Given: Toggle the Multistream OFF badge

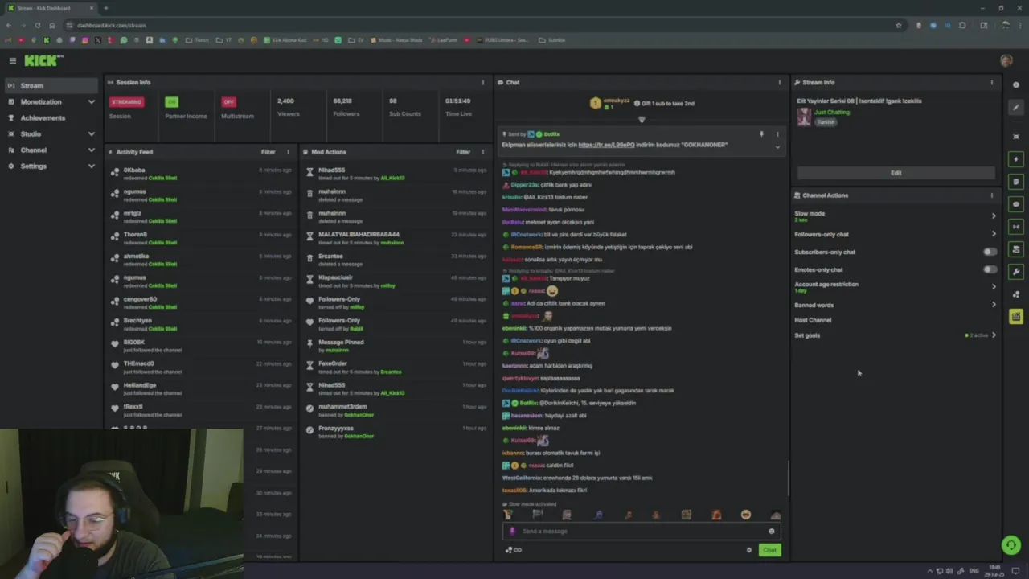Looking at the screenshot, I should [x=229, y=102].
